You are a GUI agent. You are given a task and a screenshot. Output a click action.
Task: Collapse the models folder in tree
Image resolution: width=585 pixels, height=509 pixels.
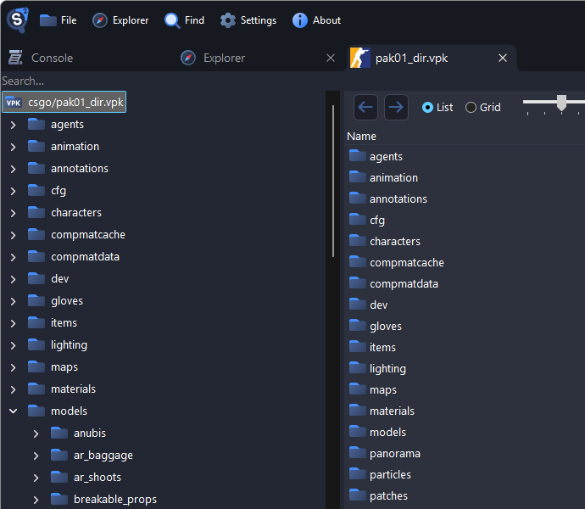13,411
